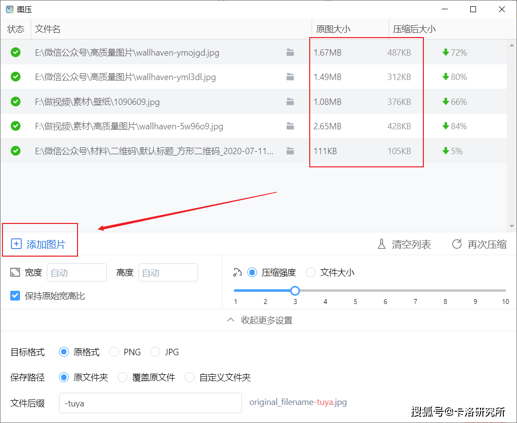Click the compression strength slider handle
517x423 pixels.
coord(295,290)
